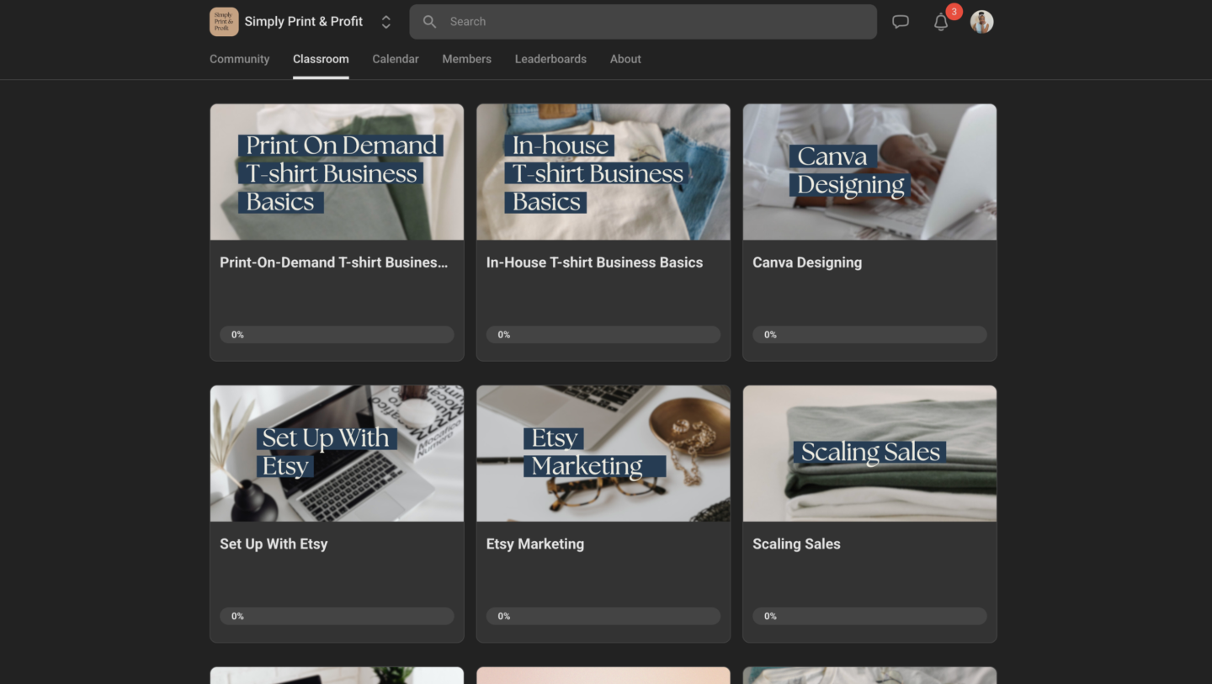
Task: Go to the Calendar tab
Action: point(395,59)
